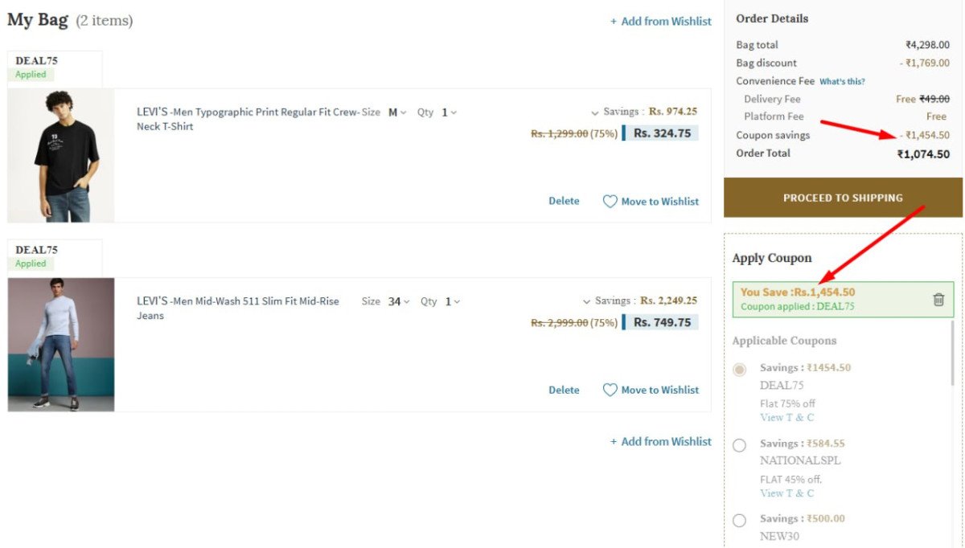Open Convenience Fee What's this link
Screen dimensions: 965x548
(842, 81)
